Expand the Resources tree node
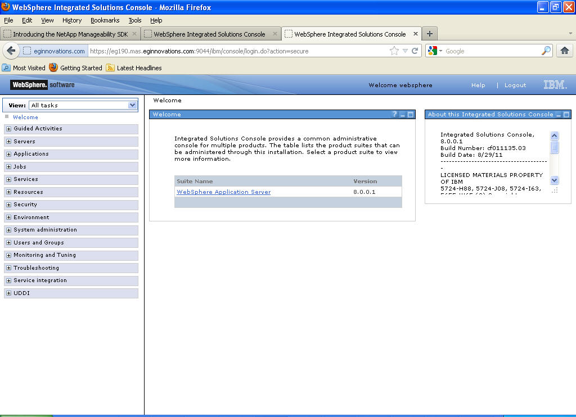This screenshot has height=417, width=576. tap(8, 192)
